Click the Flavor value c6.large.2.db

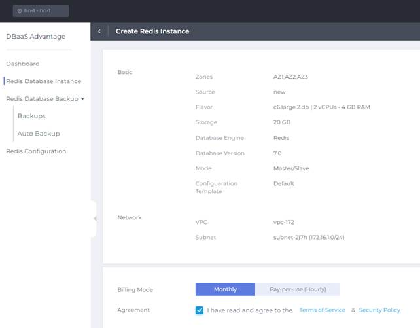(x=322, y=107)
